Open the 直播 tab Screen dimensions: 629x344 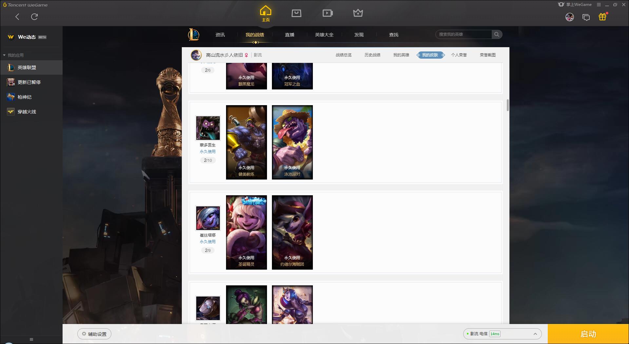pos(290,35)
